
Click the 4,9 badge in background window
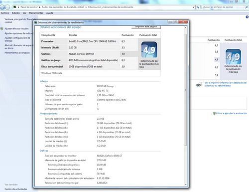233,57
